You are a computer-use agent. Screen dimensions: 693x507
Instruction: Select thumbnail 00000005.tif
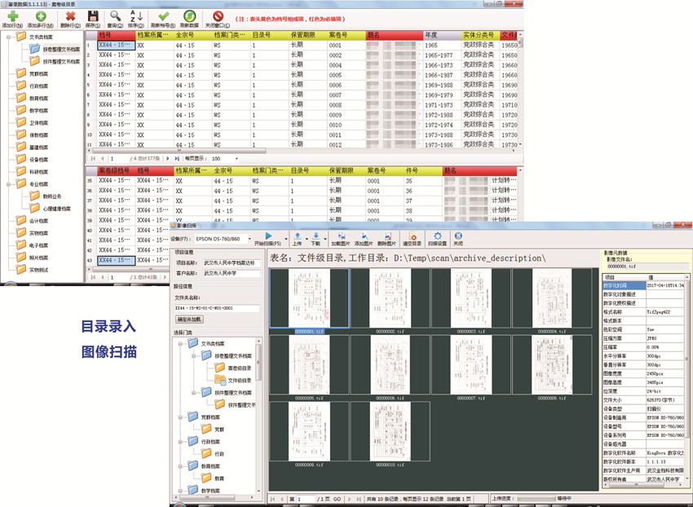pos(309,366)
